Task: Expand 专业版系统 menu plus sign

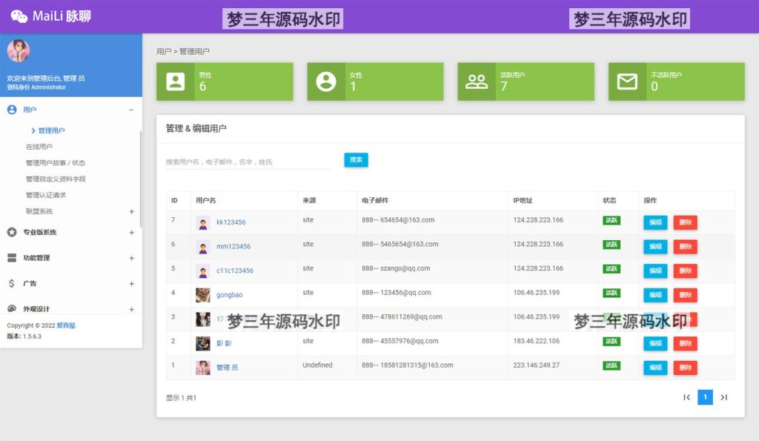Action: pyautogui.click(x=131, y=233)
